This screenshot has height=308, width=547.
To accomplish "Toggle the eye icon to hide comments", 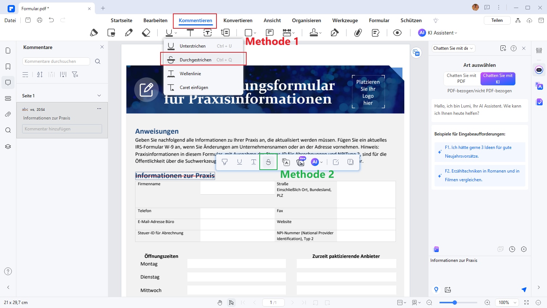I will [397, 33].
